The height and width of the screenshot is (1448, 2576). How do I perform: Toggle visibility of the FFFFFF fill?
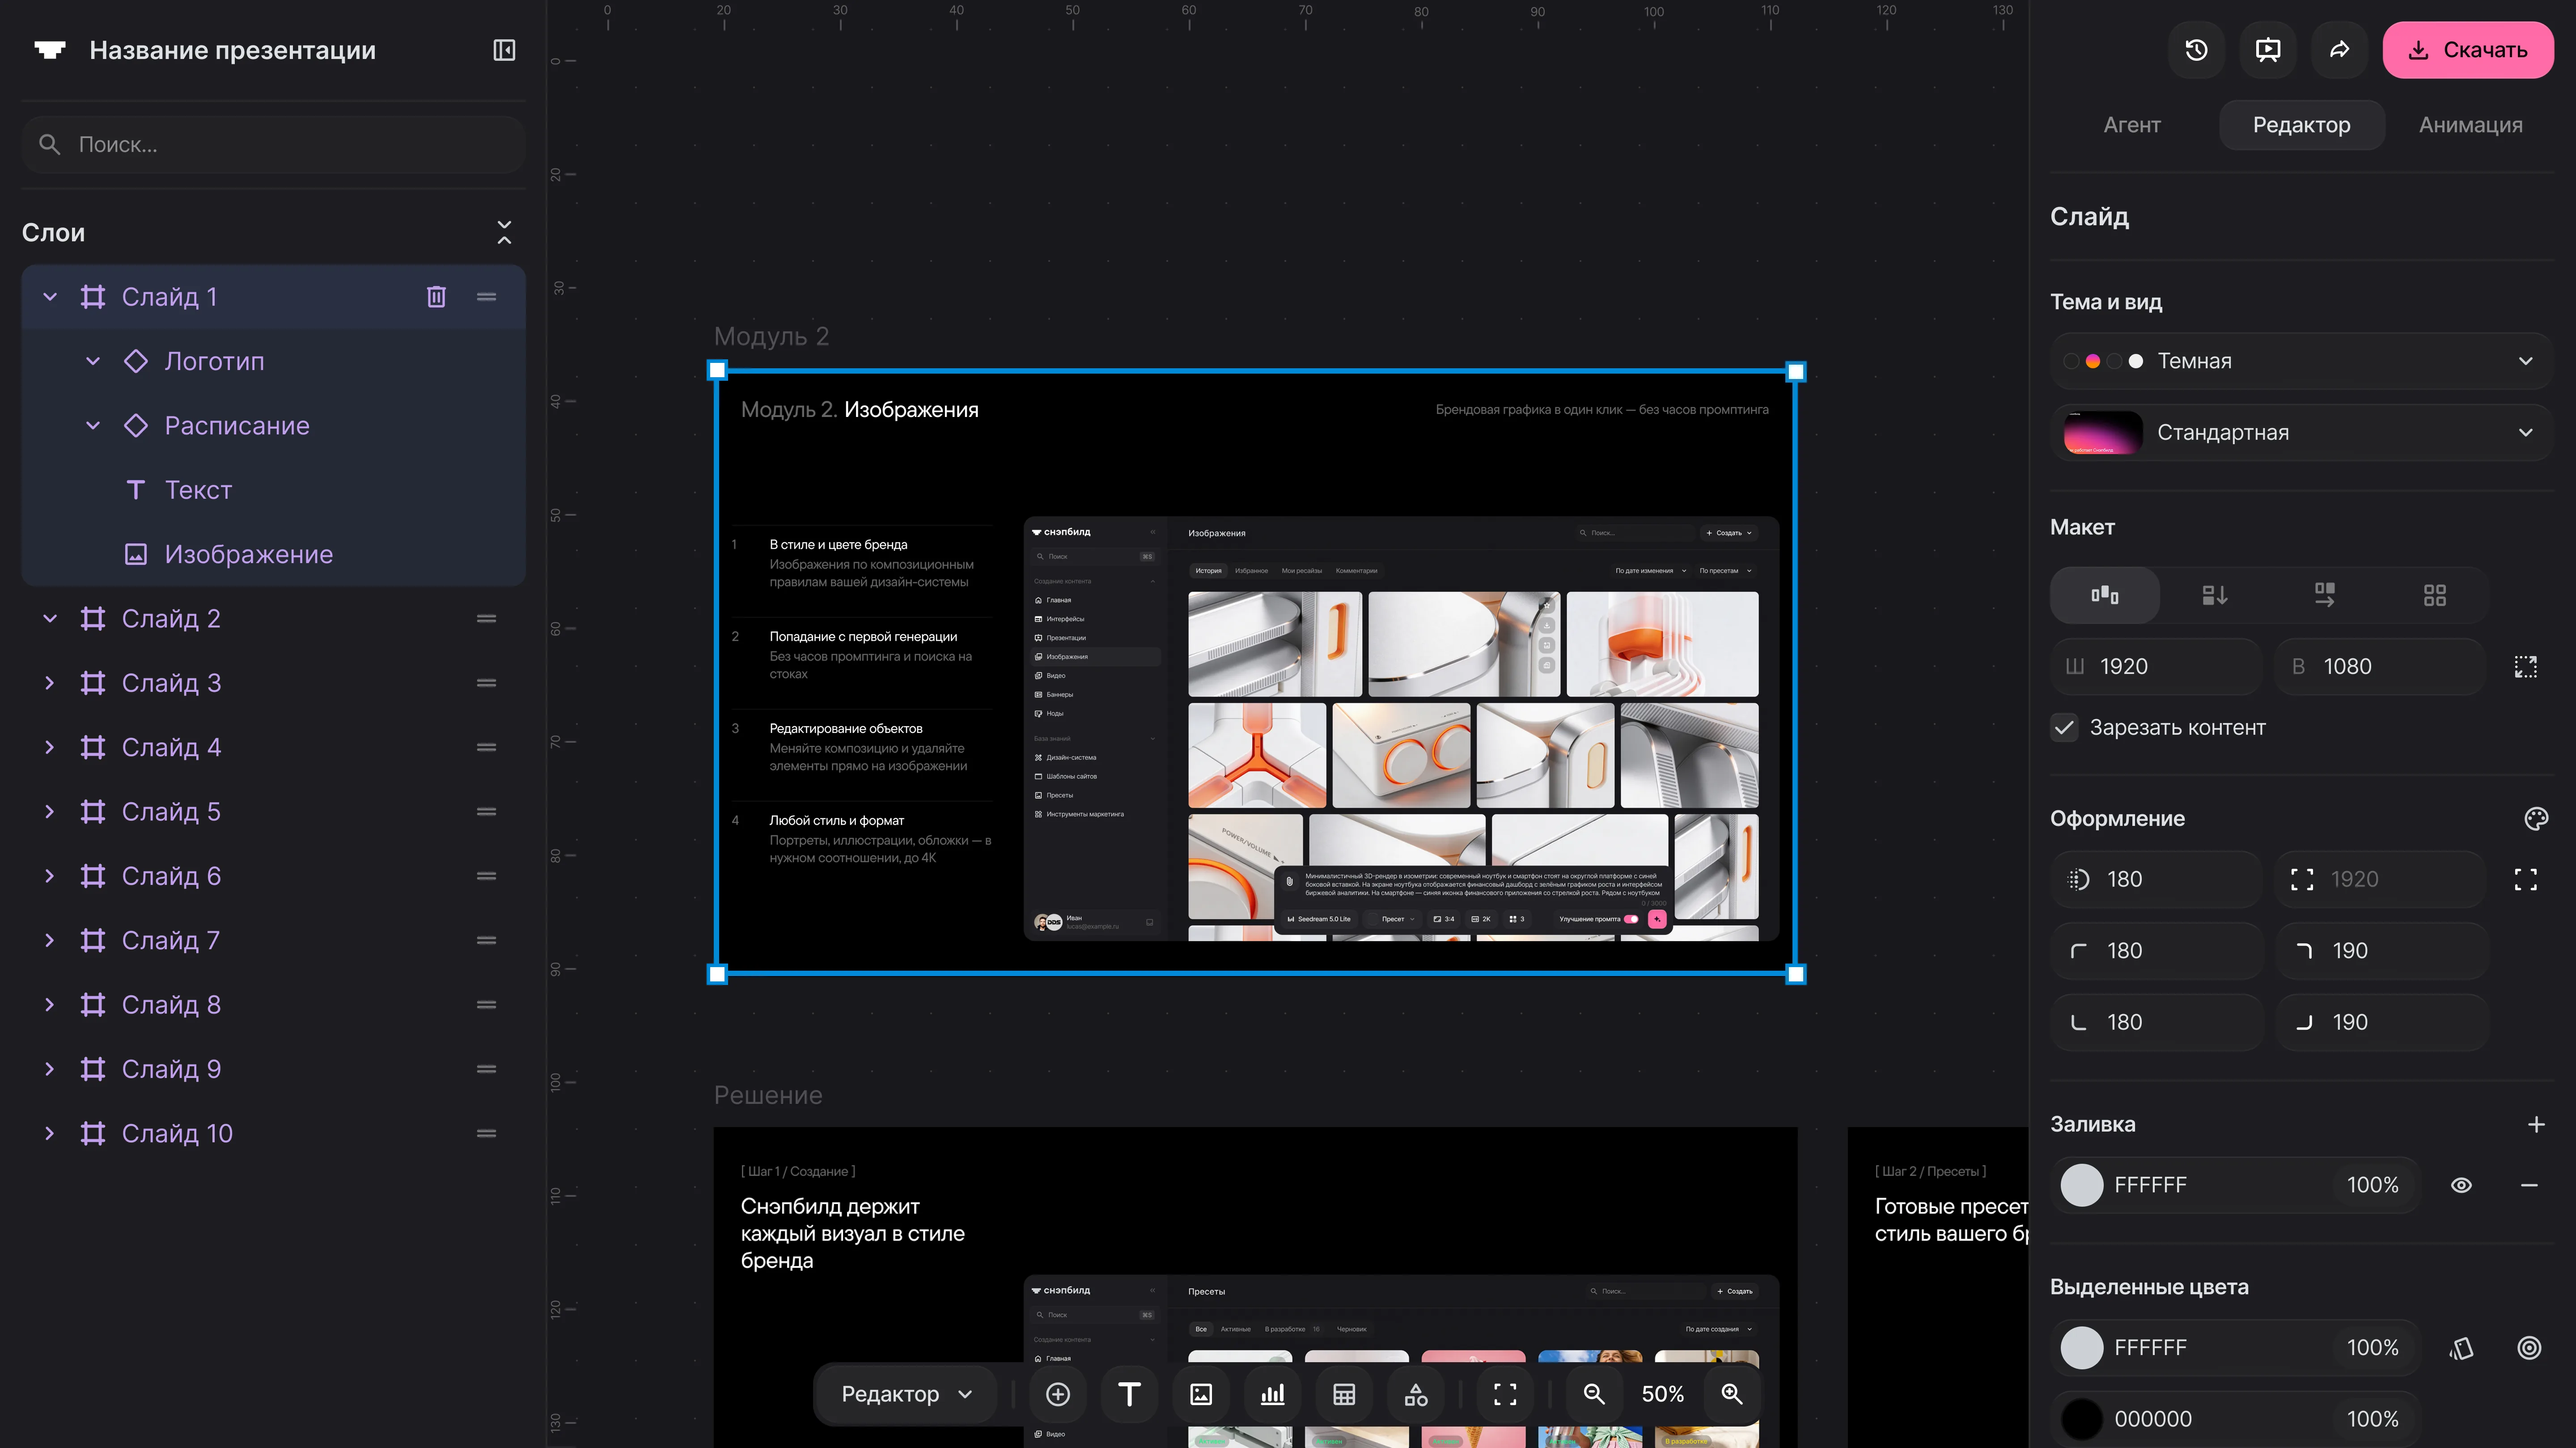(2462, 1185)
